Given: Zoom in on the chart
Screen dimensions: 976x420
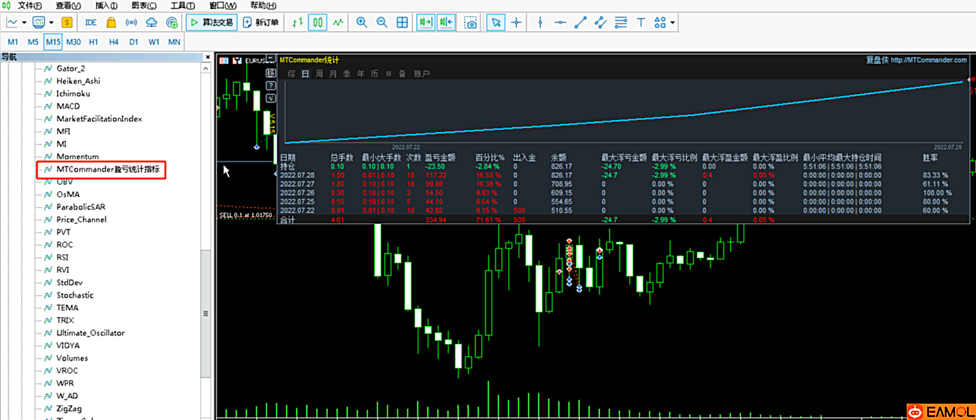Looking at the screenshot, I should [x=362, y=23].
